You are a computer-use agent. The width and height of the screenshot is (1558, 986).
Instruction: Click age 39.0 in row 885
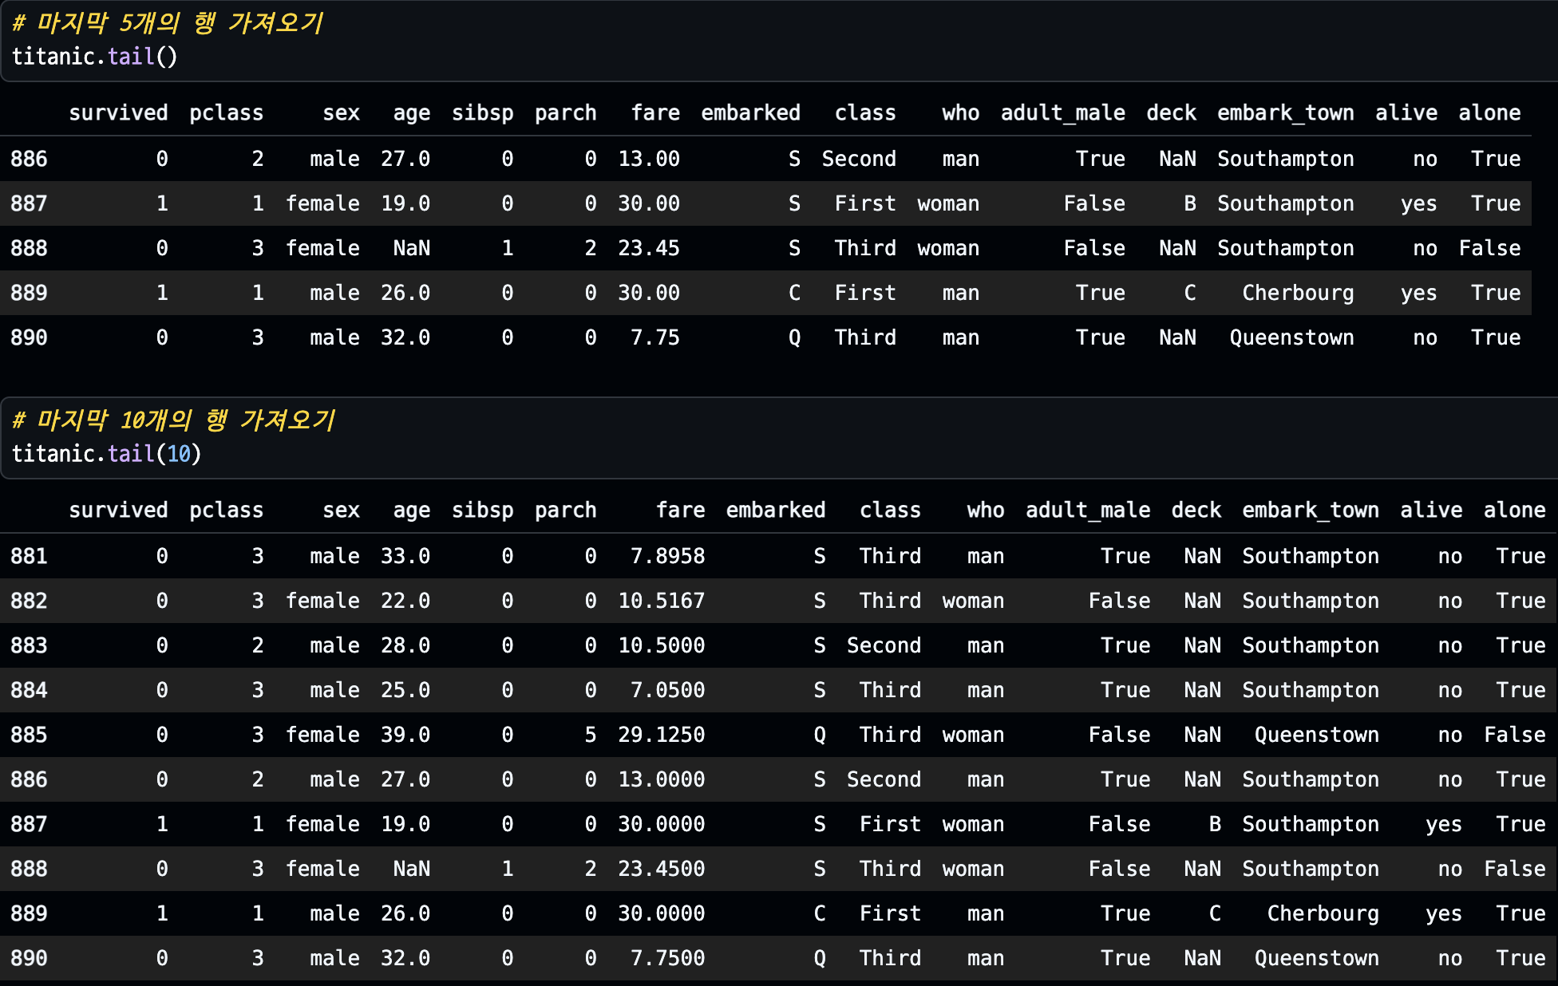point(405,735)
